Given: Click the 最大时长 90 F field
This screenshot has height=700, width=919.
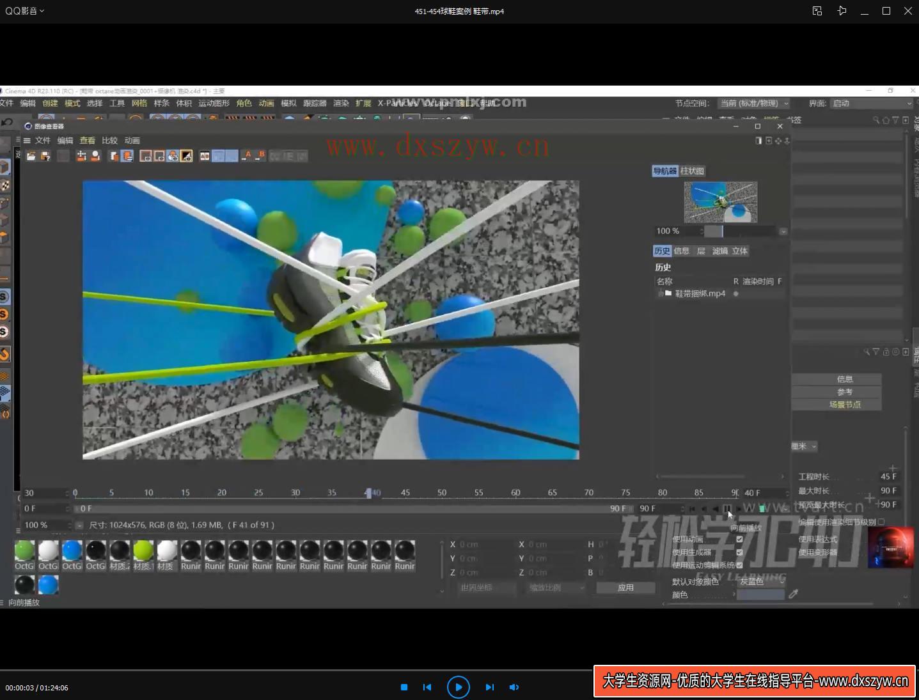Looking at the screenshot, I should [888, 490].
